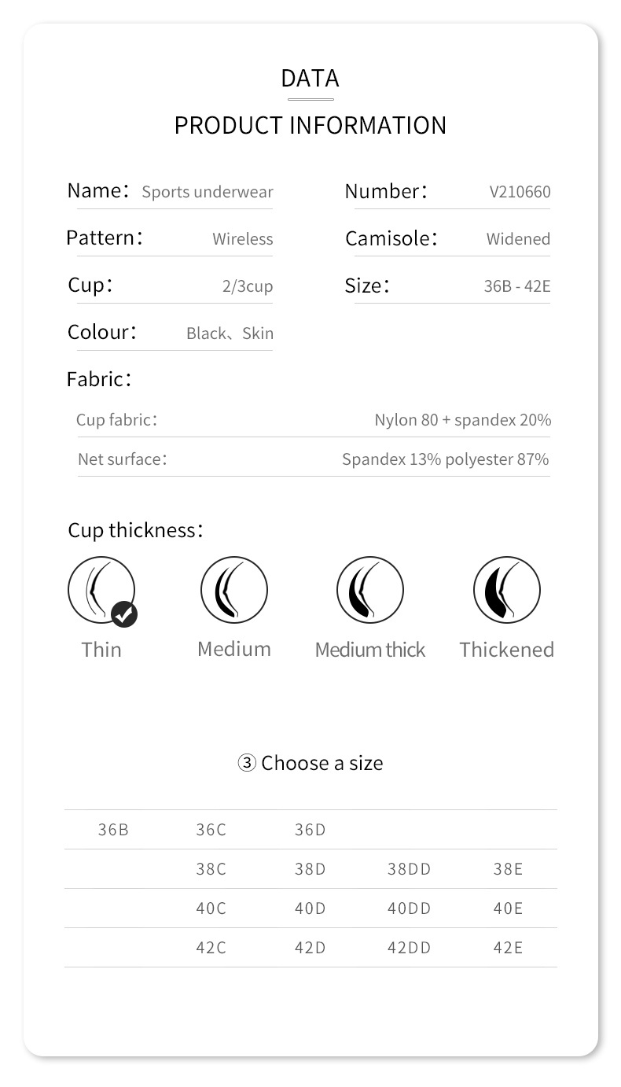Toggle the checkmark on Thin thickness
This screenshot has height=1087, width=621.
click(123, 614)
